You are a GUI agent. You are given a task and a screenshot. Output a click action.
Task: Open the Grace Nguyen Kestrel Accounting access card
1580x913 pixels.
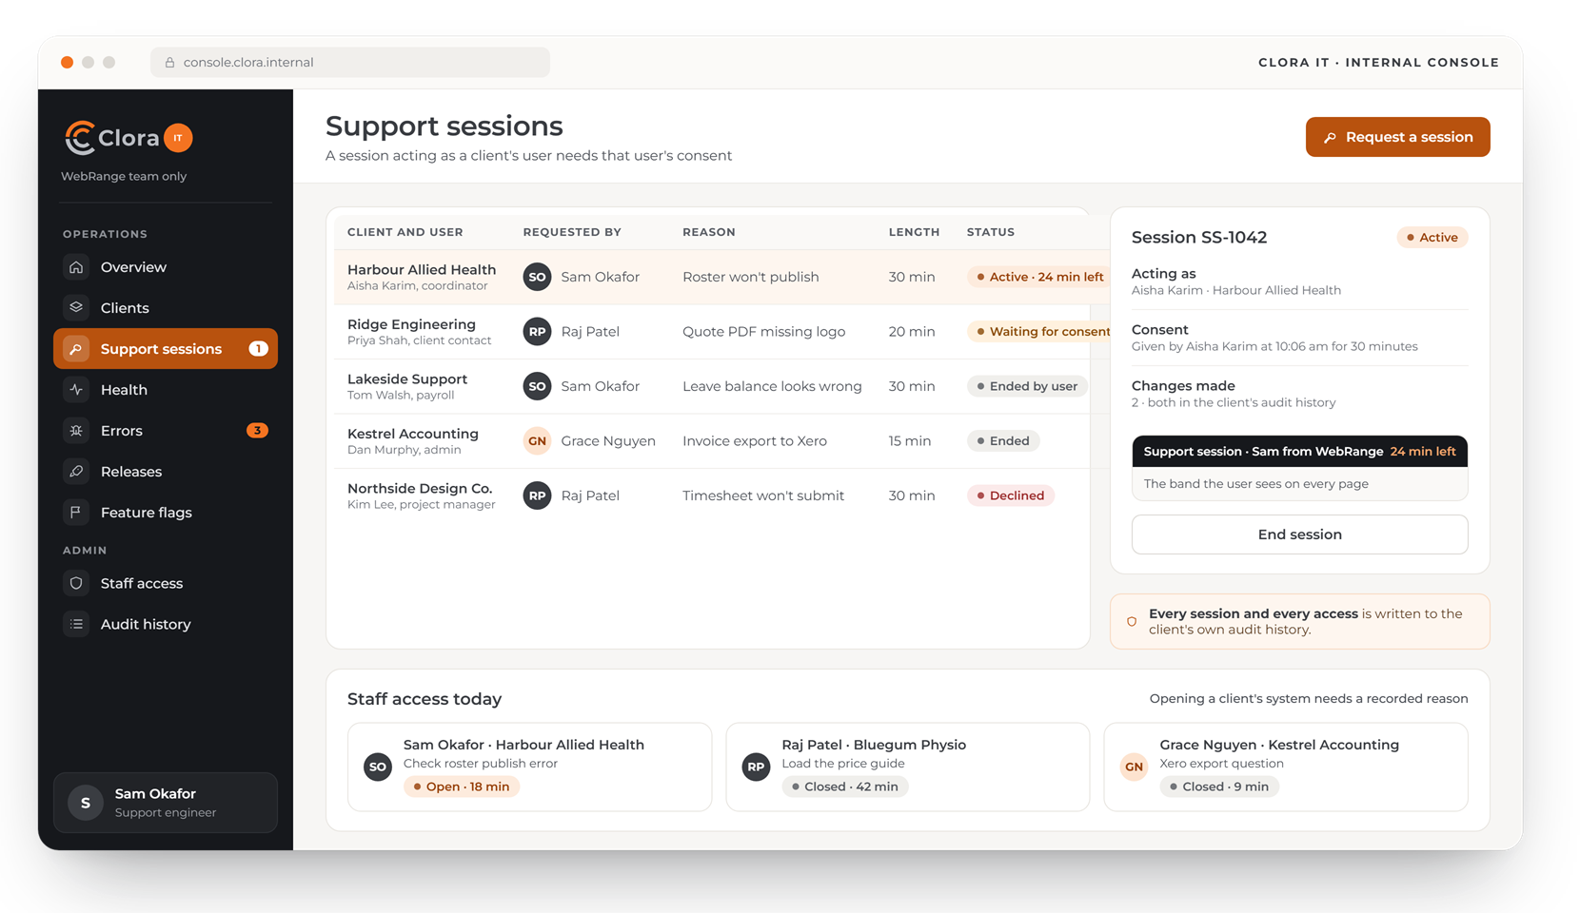pyautogui.click(x=1286, y=767)
